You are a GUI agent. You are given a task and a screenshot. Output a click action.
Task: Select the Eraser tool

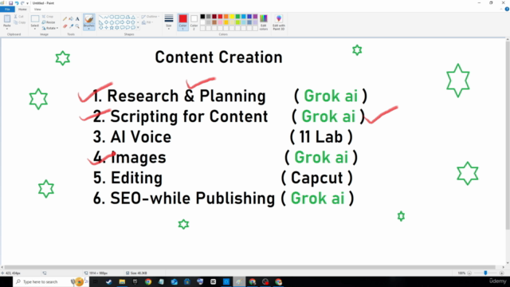point(65,26)
